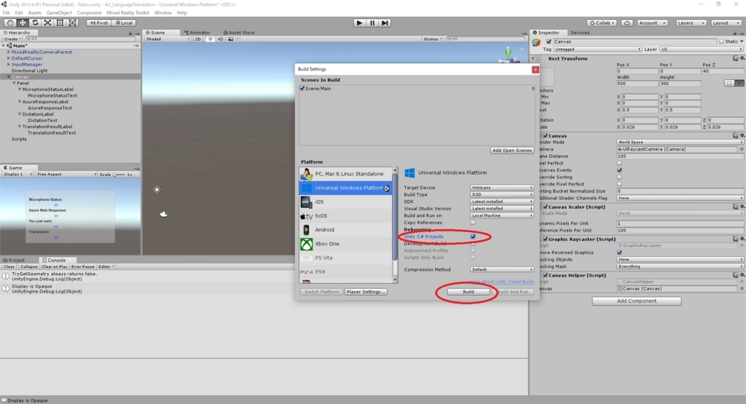Open Target Device dropdown
The width and height of the screenshot is (746, 404).
[501, 188]
